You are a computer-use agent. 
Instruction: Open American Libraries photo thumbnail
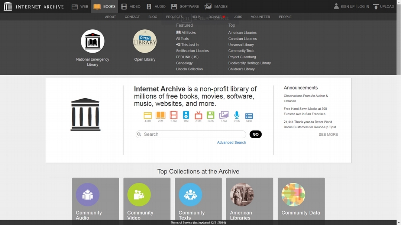[x=242, y=195]
